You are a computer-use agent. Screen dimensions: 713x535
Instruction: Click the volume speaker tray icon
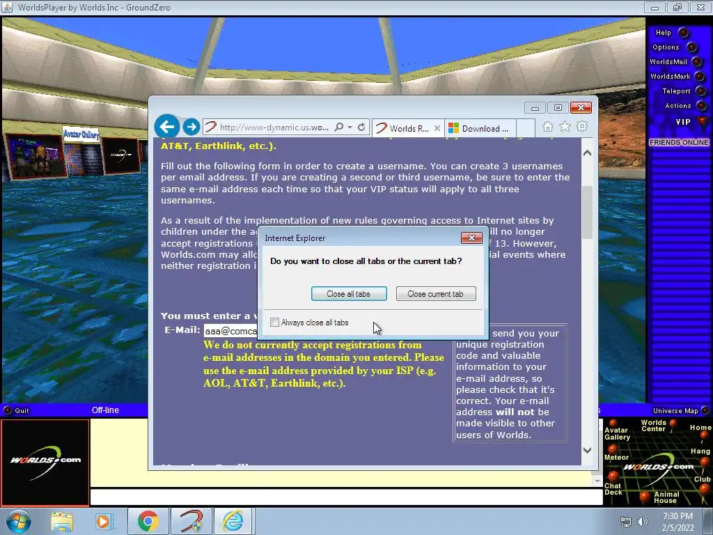pos(643,522)
